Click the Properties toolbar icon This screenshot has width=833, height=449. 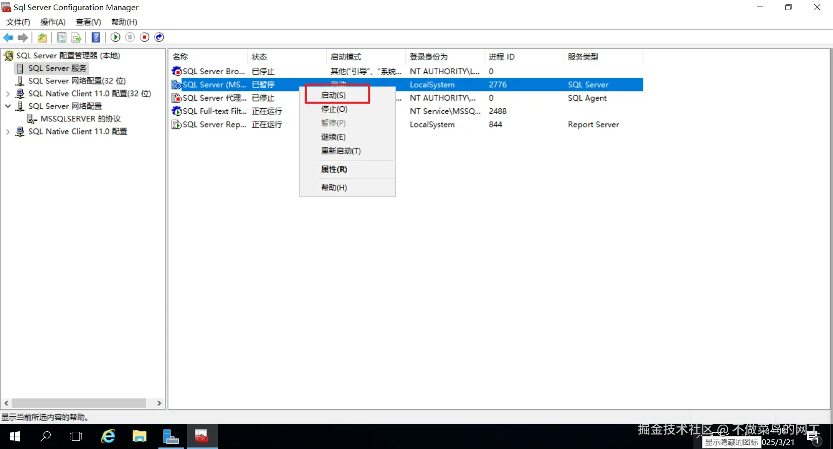click(x=62, y=37)
